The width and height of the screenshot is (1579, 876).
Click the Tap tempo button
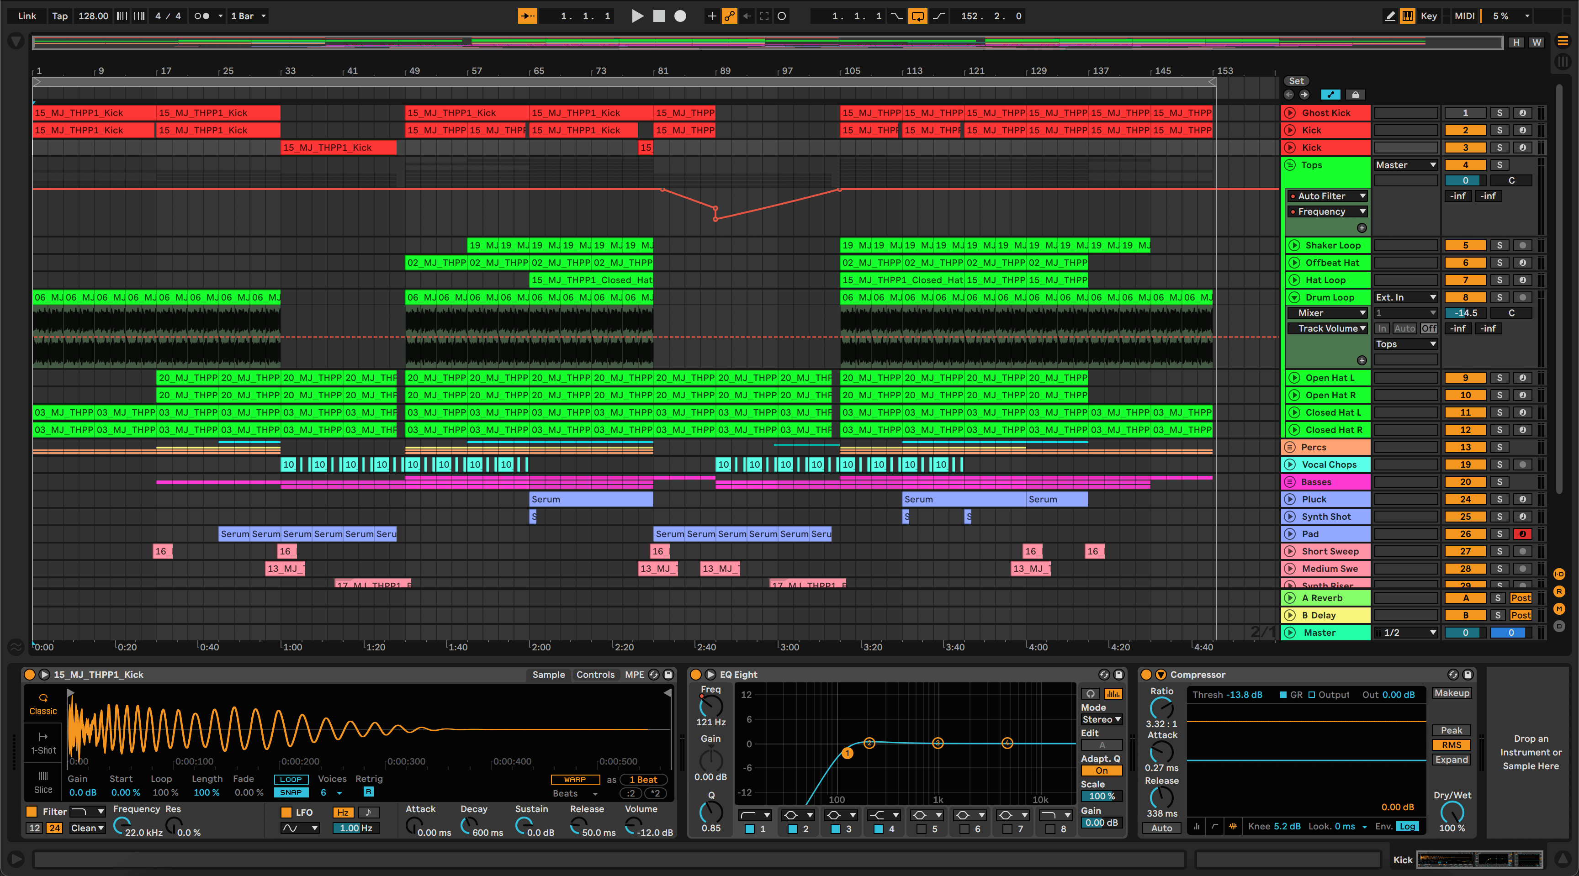pos(59,16)
